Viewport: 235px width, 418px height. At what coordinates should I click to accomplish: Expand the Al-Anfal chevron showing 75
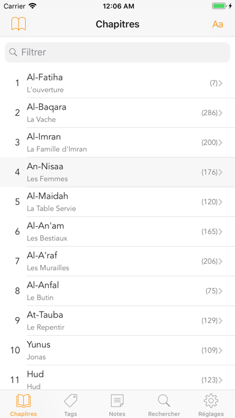coord(221,291)
